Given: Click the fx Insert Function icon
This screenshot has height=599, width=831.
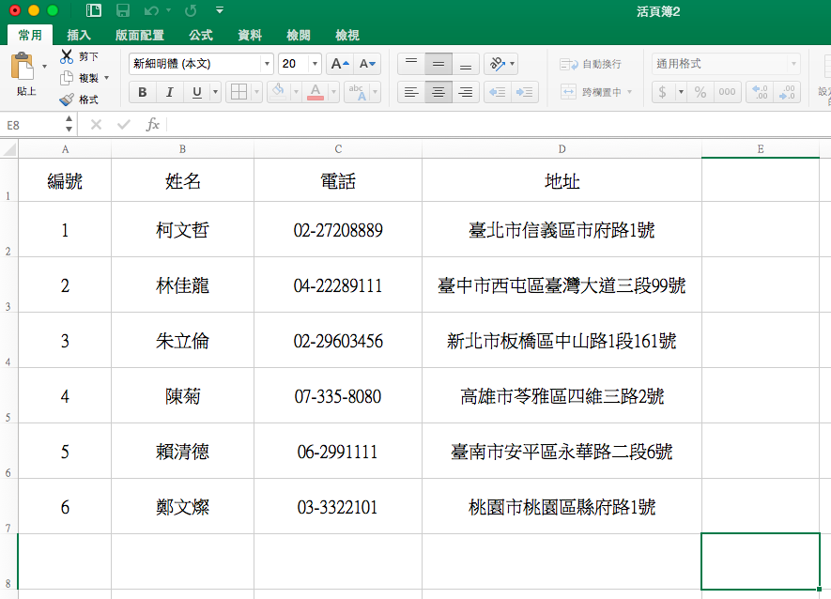Looking at the screenshot, I should [x=153, y=125].
